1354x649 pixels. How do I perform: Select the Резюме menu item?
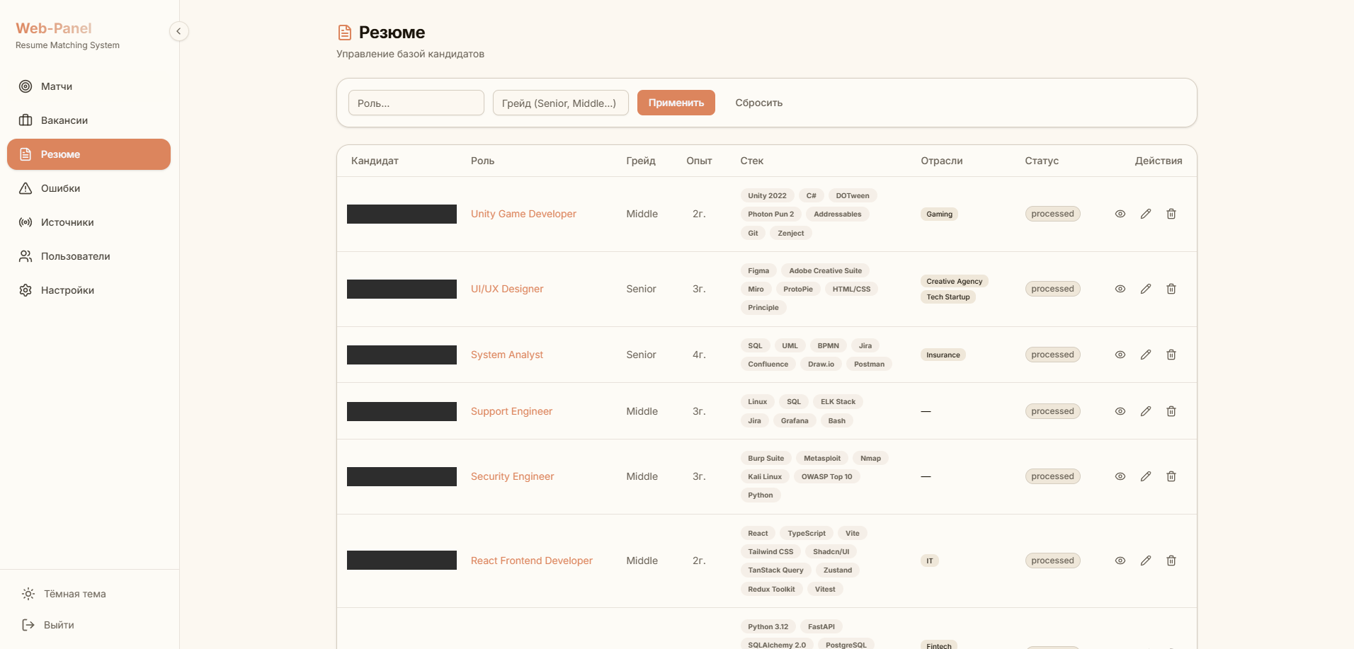click(89, 154)
